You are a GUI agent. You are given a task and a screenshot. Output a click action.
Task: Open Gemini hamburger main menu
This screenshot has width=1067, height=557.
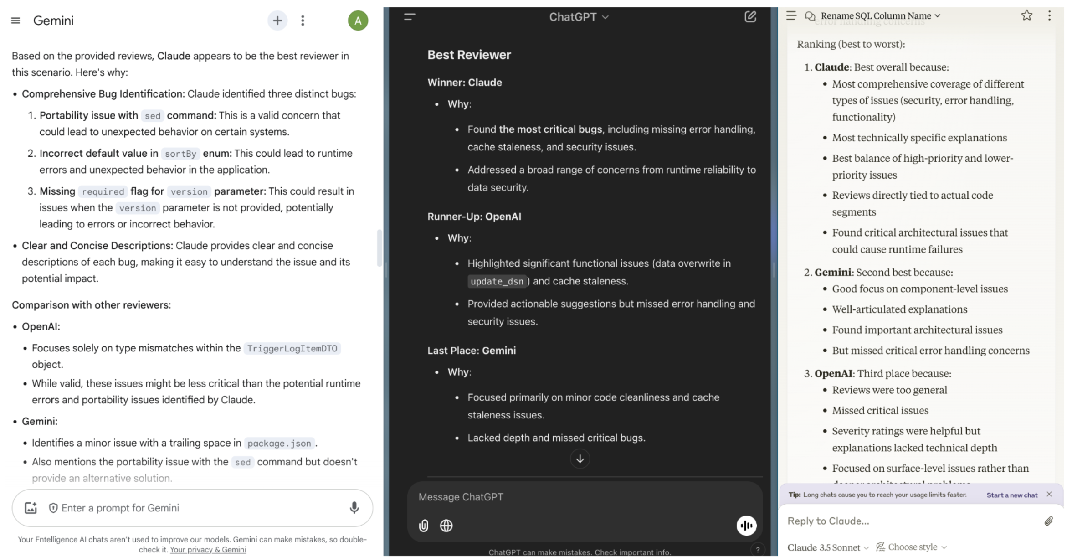pyautogui.click(x=15, y=21)
